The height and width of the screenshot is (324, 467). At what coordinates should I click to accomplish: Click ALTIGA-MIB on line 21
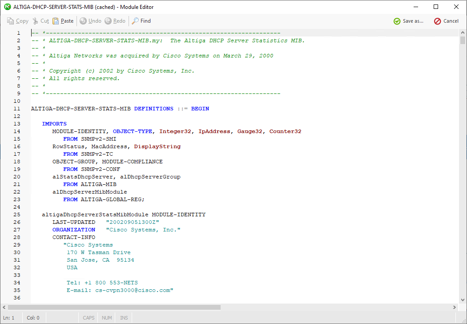coord(99,185)
